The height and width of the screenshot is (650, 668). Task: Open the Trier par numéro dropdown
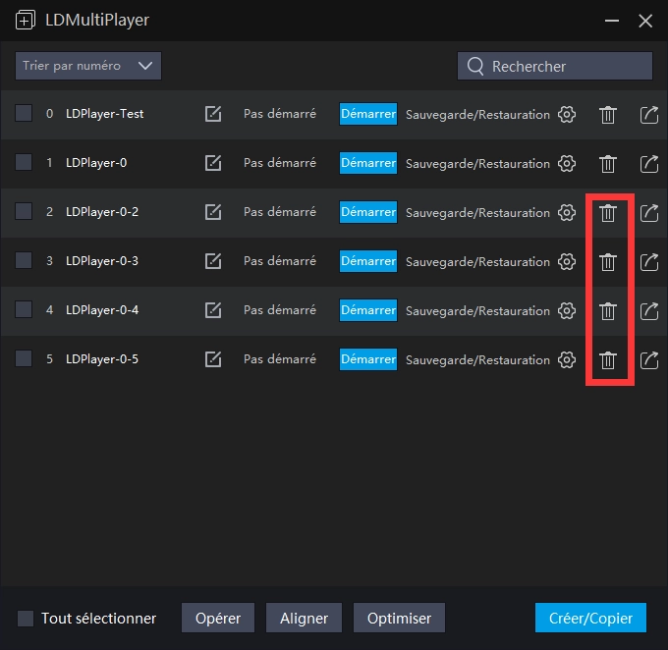pos(88,66)
